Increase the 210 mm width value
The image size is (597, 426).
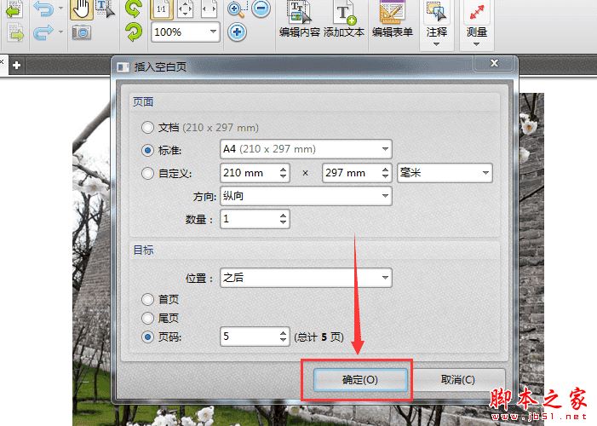[283, 169]
